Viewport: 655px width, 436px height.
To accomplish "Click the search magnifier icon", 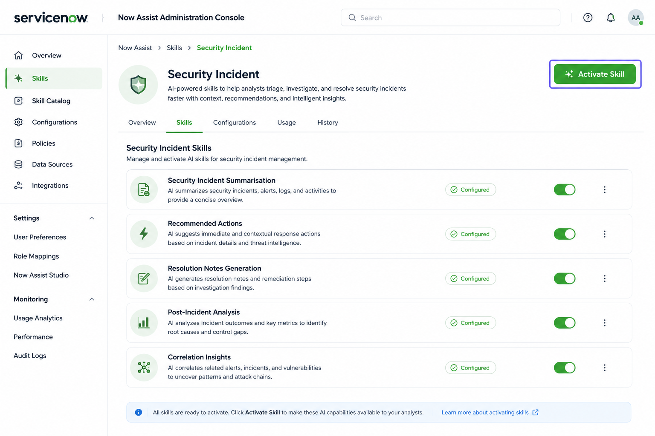I will click(352, 17).
